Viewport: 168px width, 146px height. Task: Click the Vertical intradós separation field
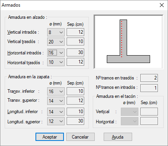[75, 32]
